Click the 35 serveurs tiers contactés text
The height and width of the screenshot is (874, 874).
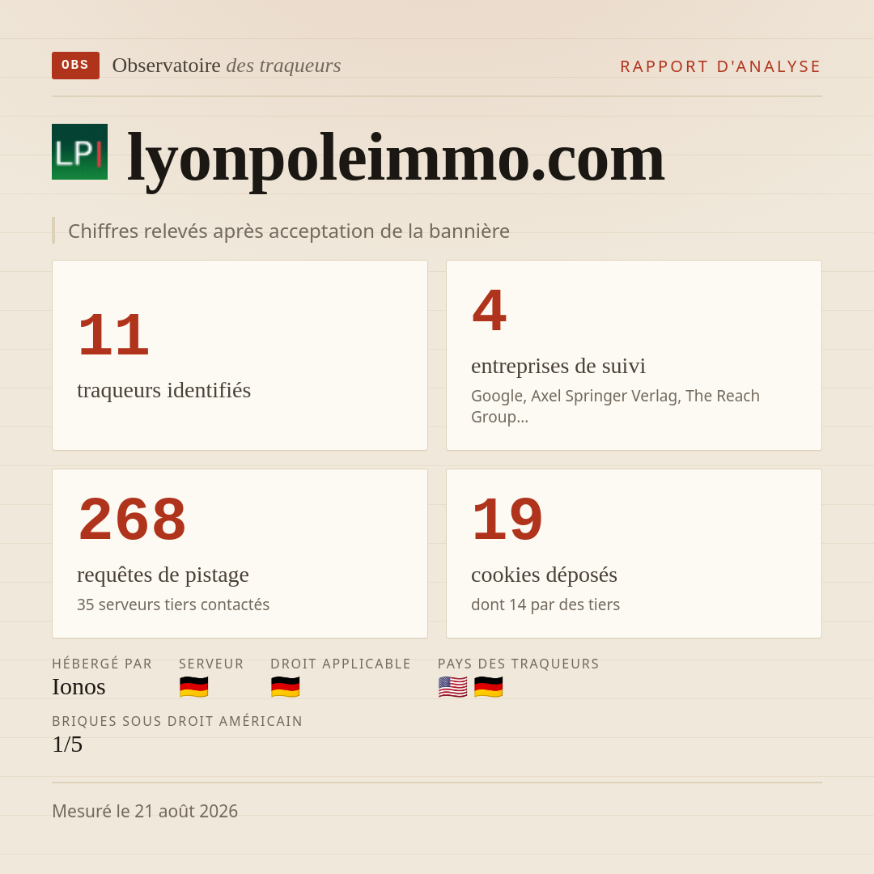pos(173,605)
